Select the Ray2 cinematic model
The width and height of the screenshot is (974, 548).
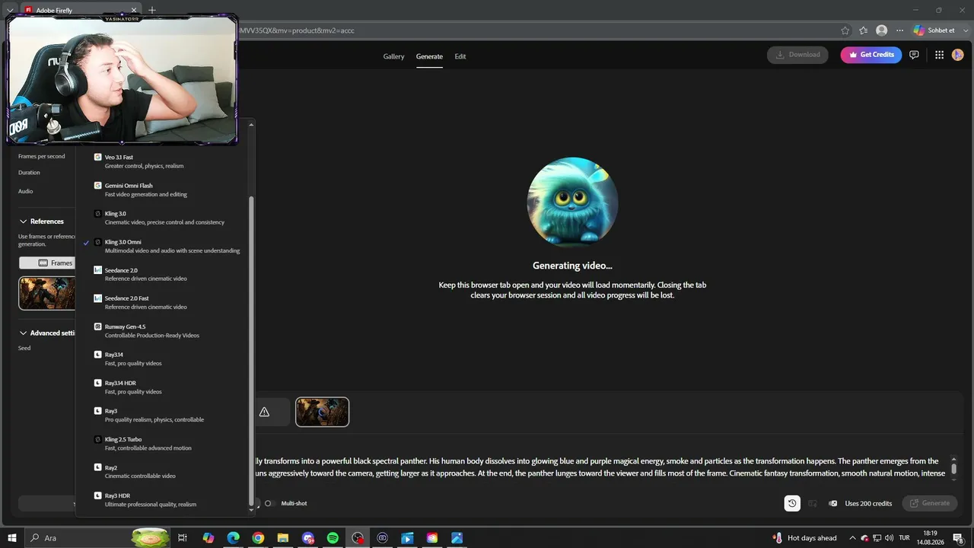click(163, 471)
